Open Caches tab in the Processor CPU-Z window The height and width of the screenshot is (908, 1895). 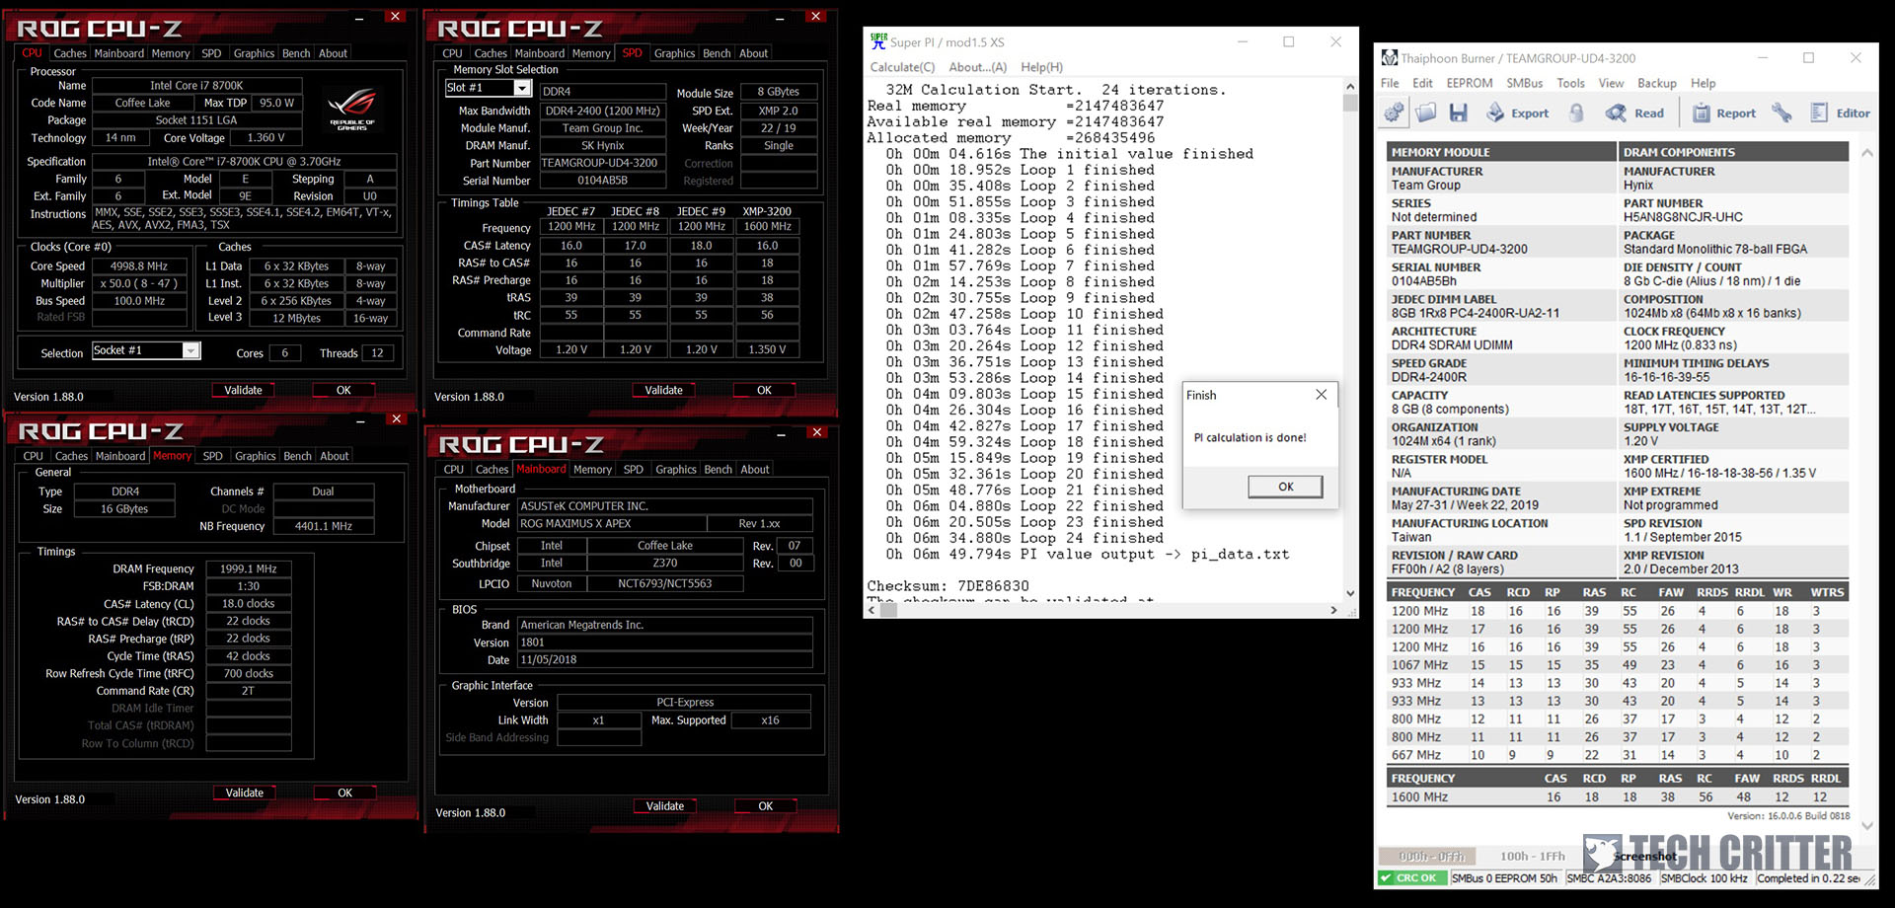point(69,53)
